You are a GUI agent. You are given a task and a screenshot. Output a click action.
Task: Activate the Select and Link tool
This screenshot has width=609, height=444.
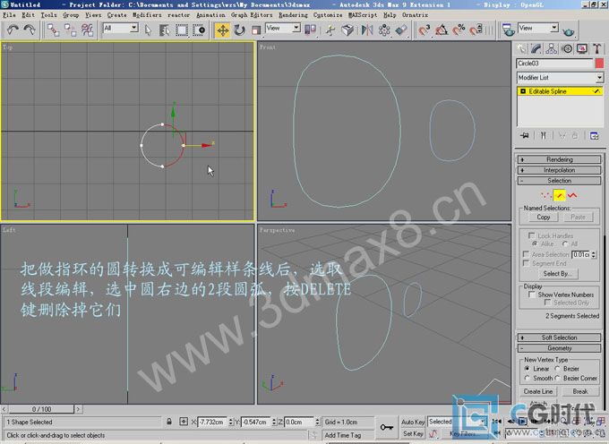pos(53,30)
